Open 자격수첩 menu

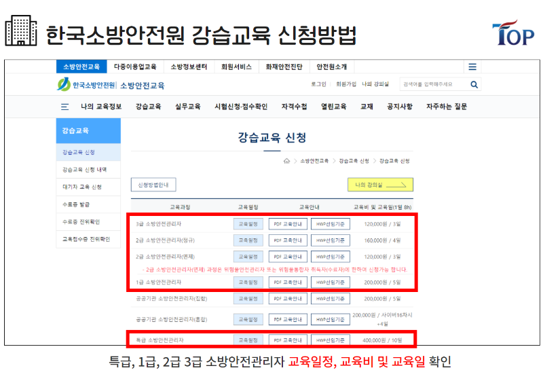click(x=294, y=107)
